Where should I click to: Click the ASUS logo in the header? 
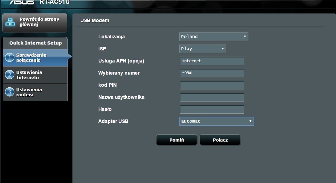coord(21,2)
